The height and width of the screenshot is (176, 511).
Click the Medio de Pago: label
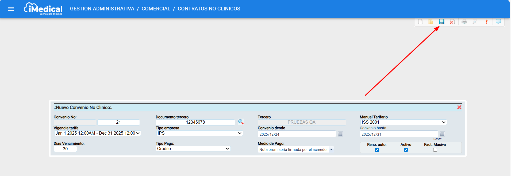coord(271,143)
